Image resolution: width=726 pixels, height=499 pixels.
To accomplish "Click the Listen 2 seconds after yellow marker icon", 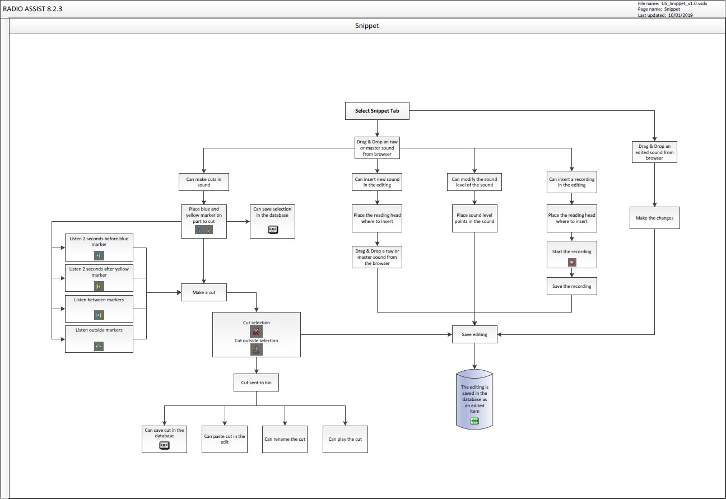I will pos(99,286).
